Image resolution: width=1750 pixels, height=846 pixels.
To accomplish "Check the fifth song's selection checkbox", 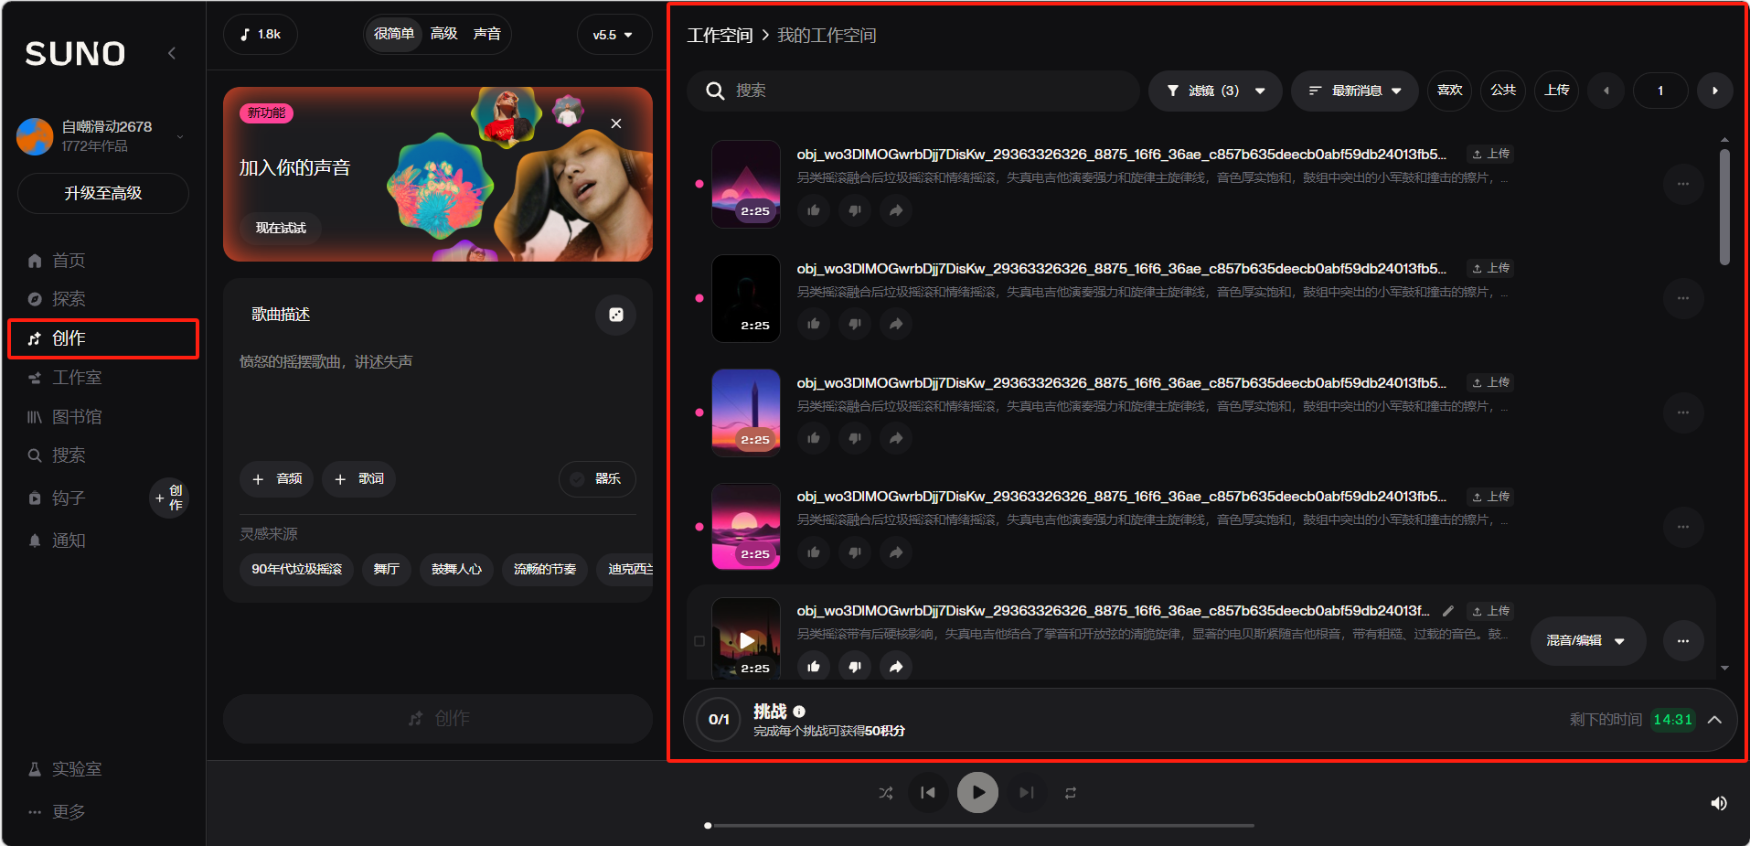I will (699, 641).
